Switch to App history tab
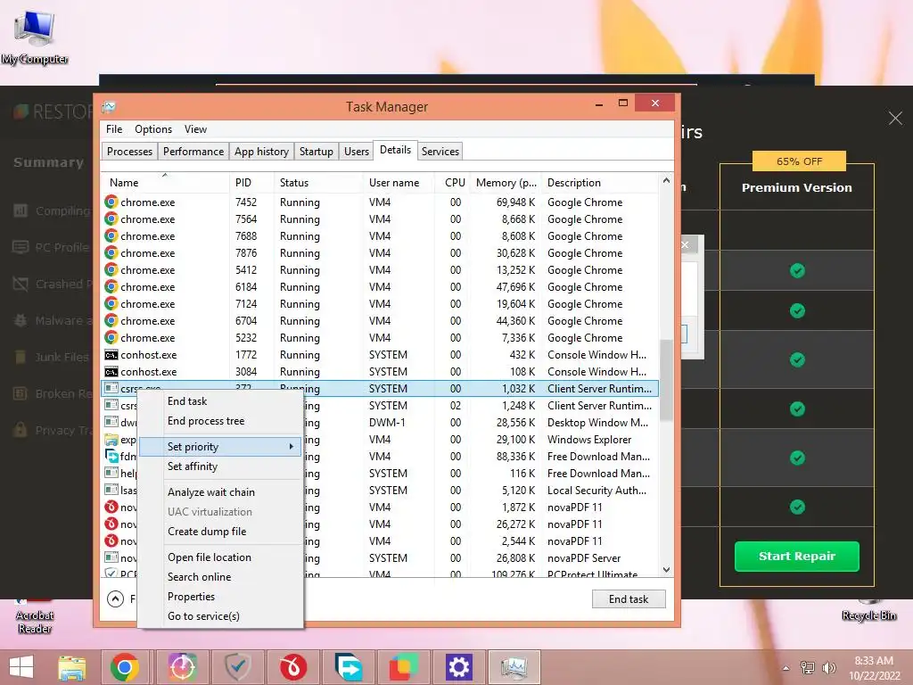This screenshot has height=685, width=913. pos(261,152)
